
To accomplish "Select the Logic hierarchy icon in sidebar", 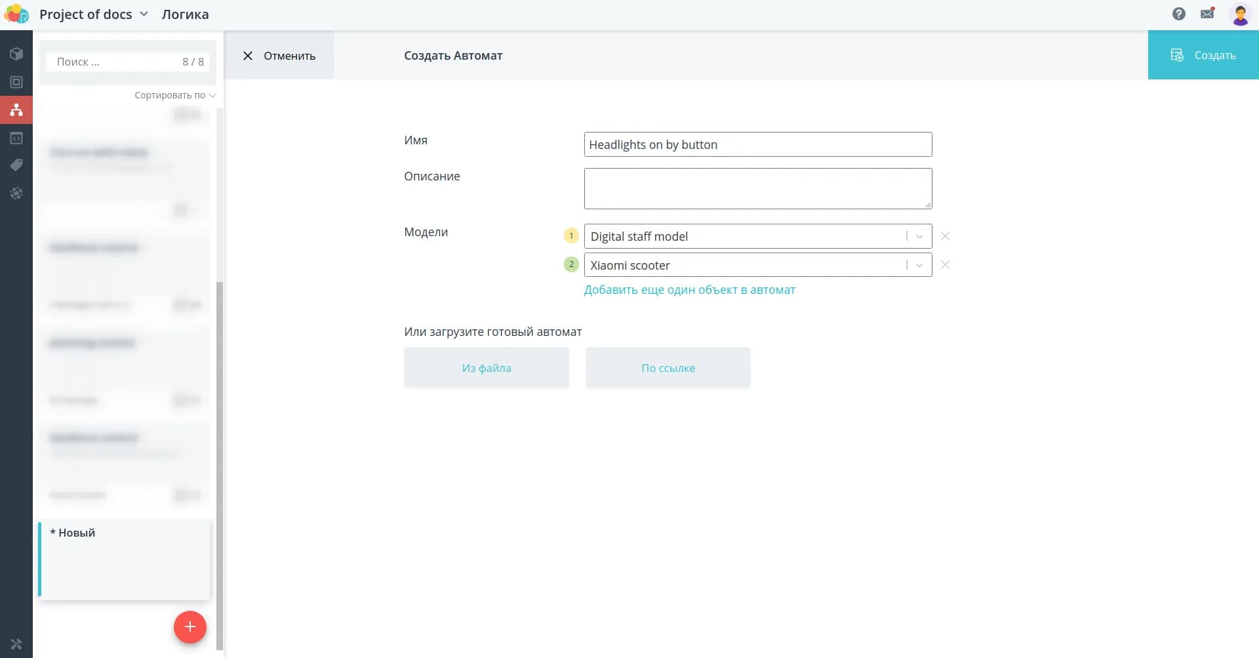I will 16,110.
